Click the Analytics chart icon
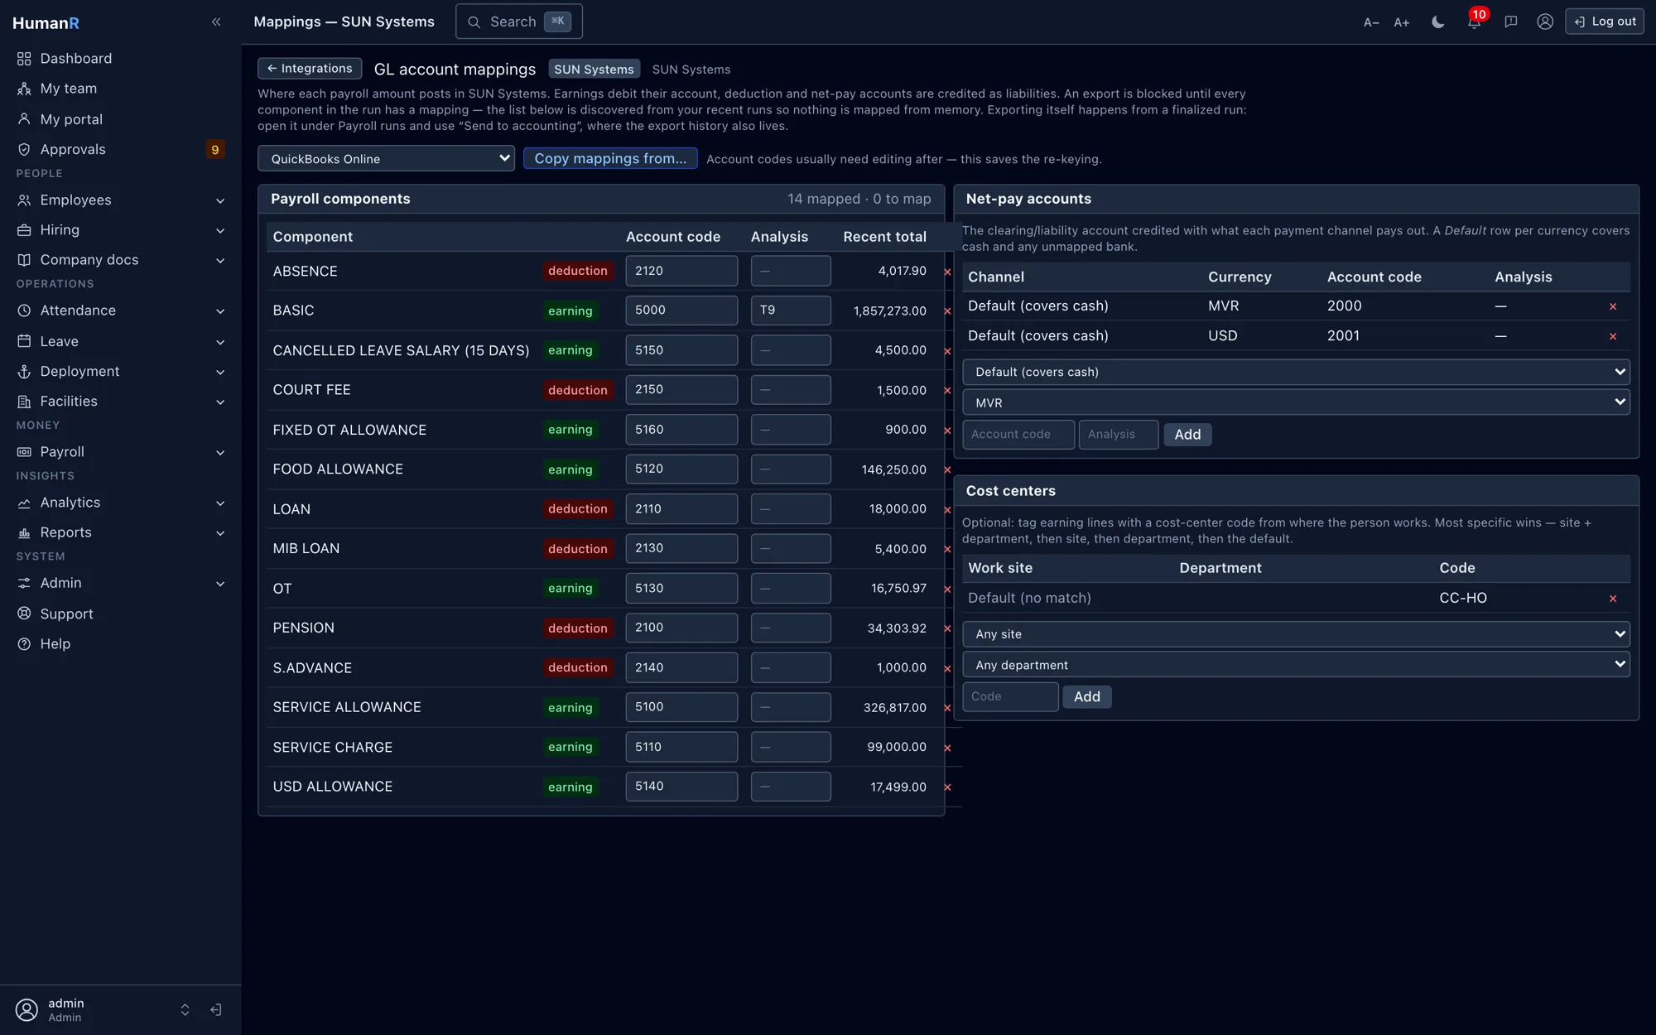Screen dimensions: 1656x1035 pyautogui.click(x=24, y=503)
